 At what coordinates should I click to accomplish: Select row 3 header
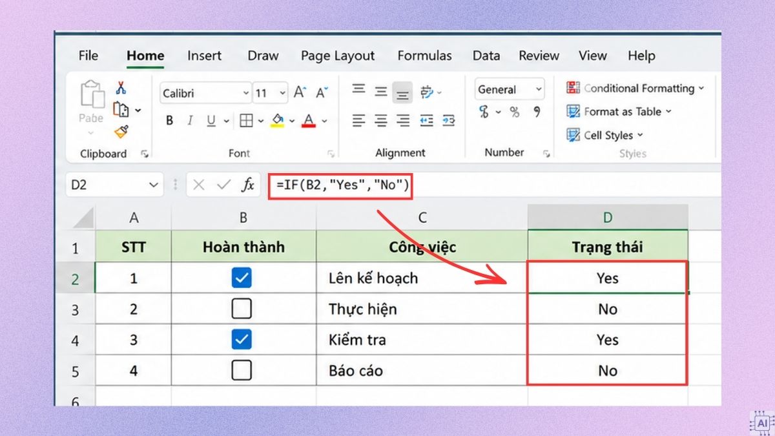pyautogui.click(x=75, y=309)
